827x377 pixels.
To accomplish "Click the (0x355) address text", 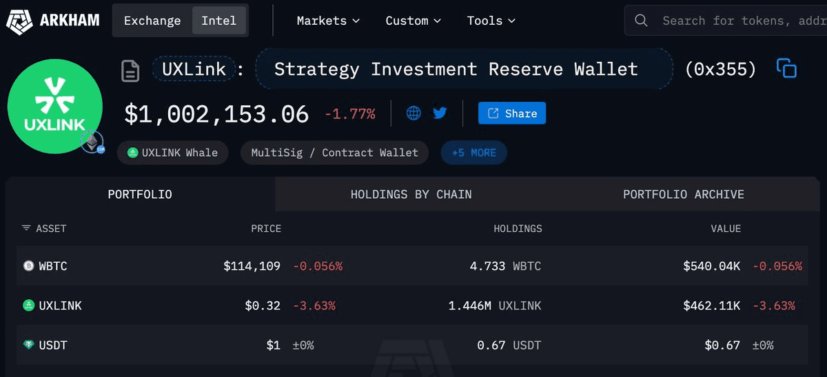I will coord(720,69).
